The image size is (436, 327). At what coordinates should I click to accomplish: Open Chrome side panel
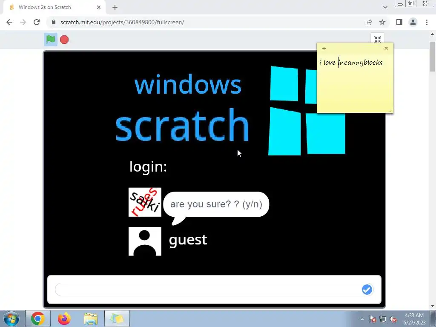pyautogui.click(x=399, y=22)
